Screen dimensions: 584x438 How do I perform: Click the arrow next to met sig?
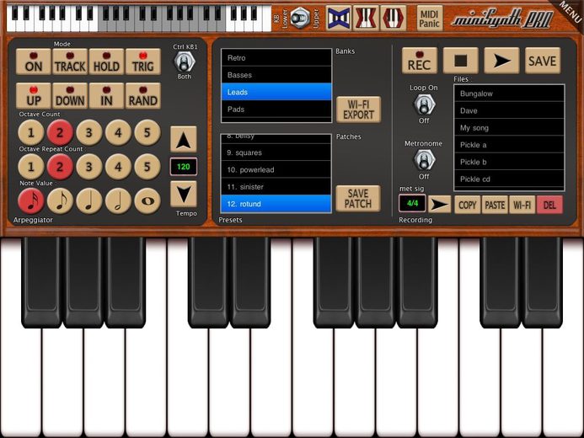tap(440, 205)
